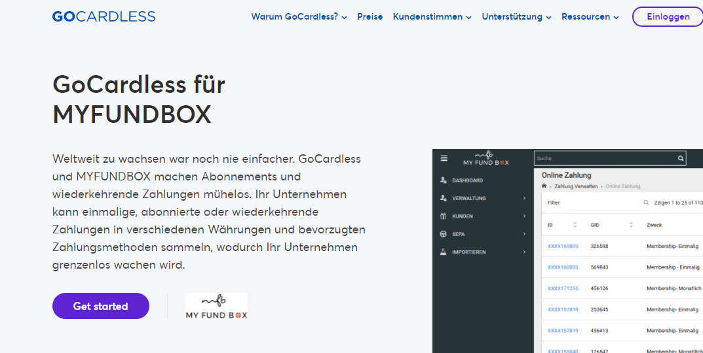703x353 pixels.
Task: Click the Get started button
Action: (100, 306)
